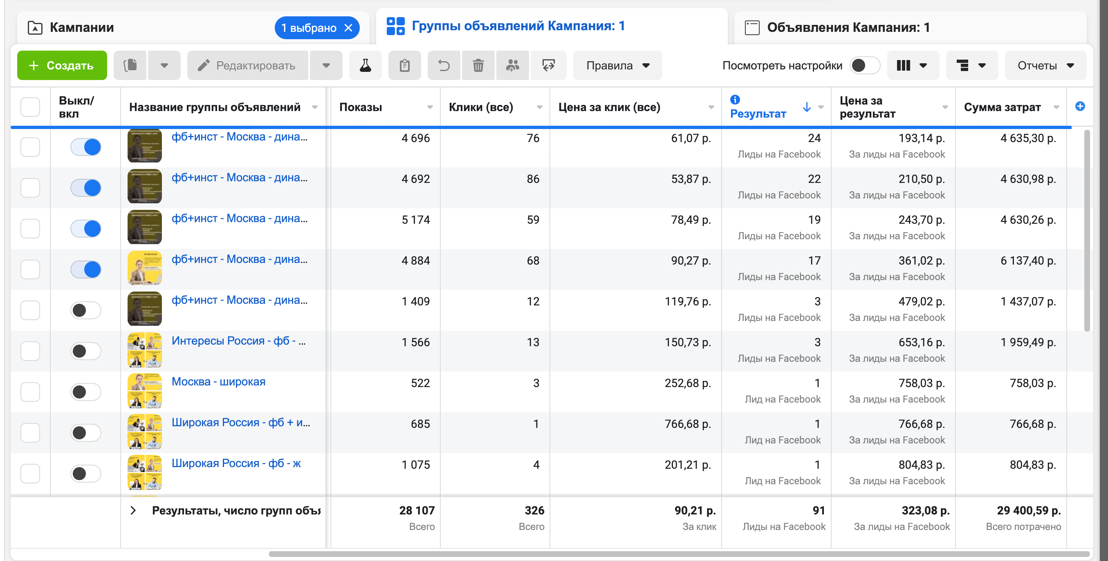Image resolution: width=1108 pixels, height=561 pixels.
Task: Toggle the Посмотреть настройки switch
Action: [x=865, y=65]
